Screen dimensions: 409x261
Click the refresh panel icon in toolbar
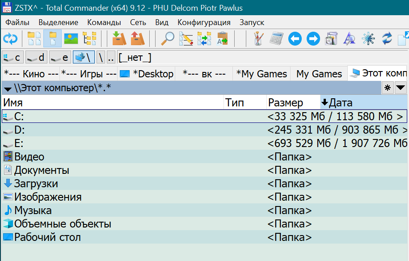coord(10,39)
